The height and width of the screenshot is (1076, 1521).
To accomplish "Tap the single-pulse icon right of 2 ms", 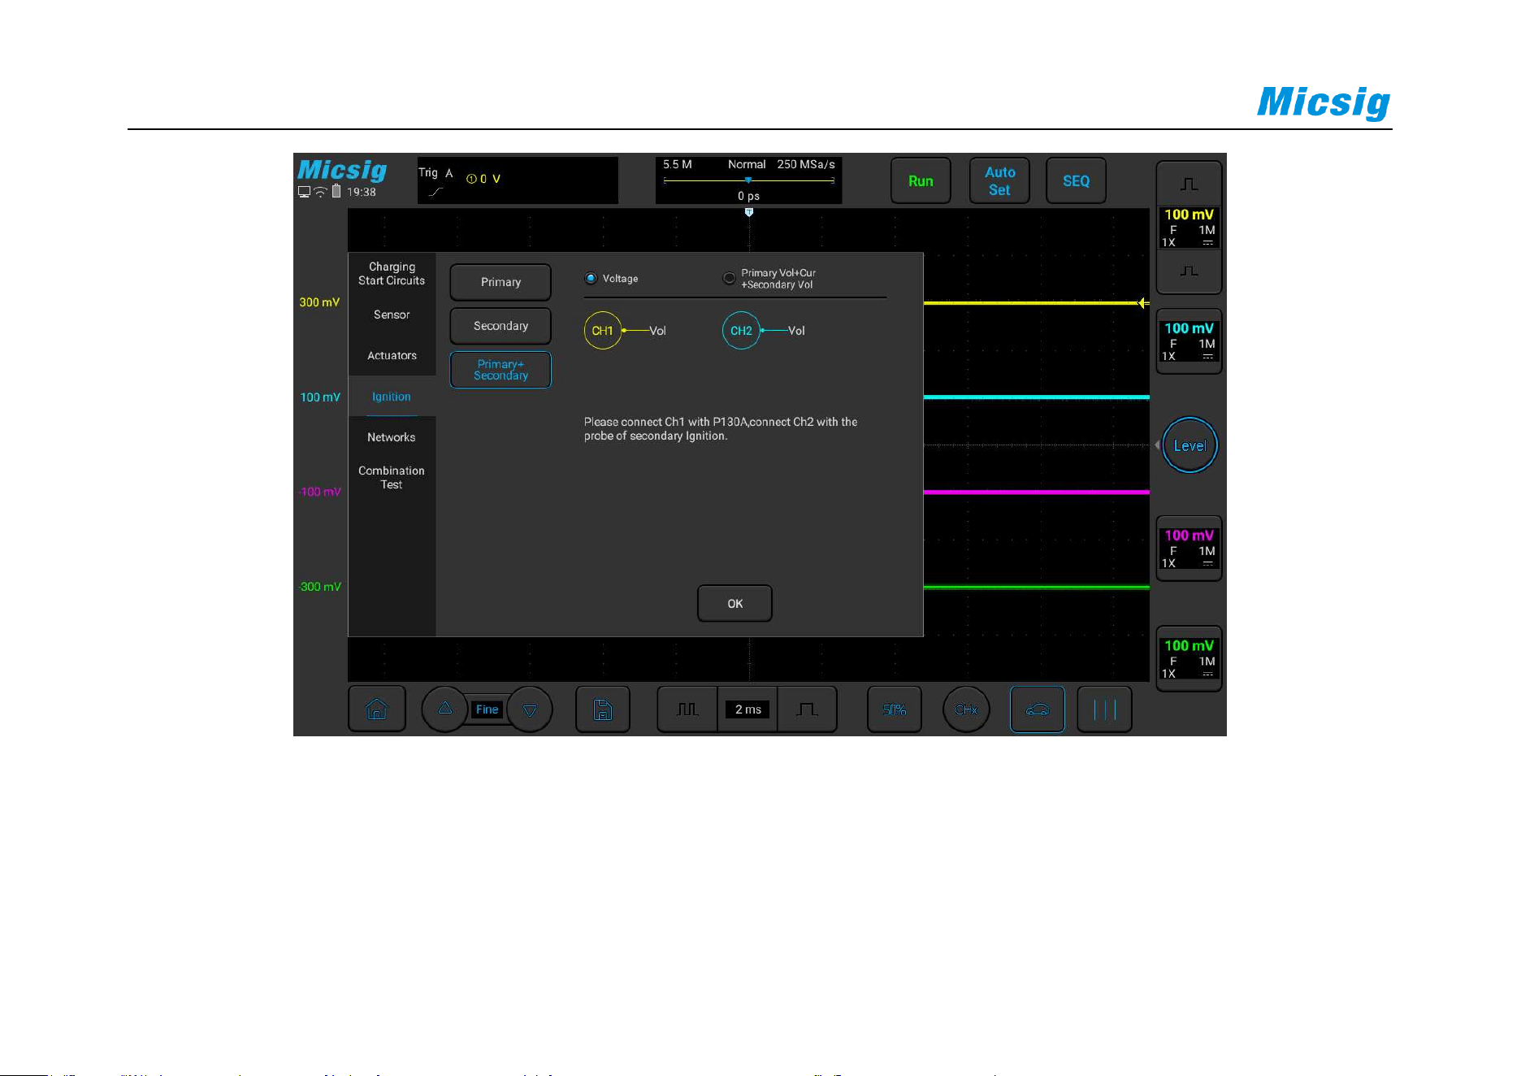I will (807, 709).
